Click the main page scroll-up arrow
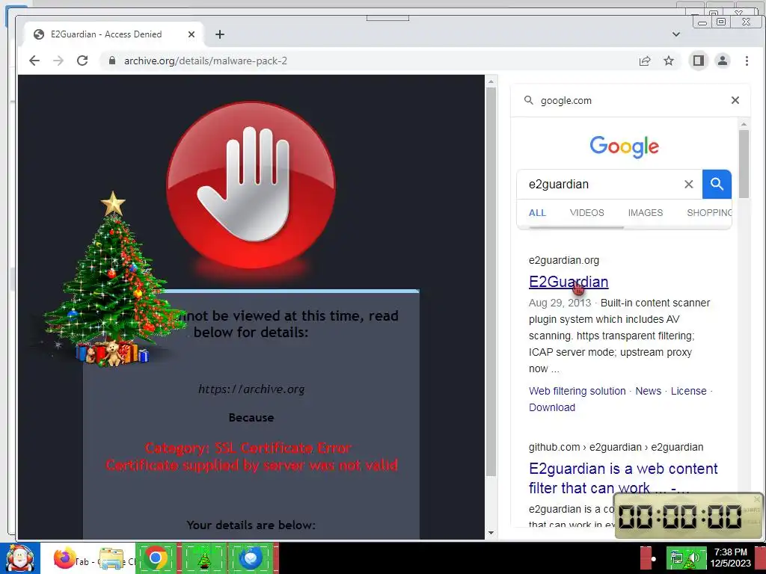The width and height of the screenshot is (766, 574). 491,81
